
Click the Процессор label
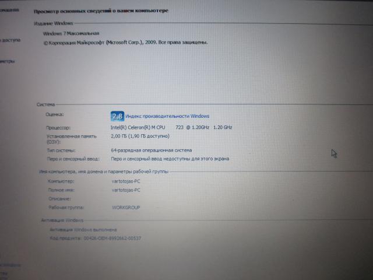click(58, 127)
